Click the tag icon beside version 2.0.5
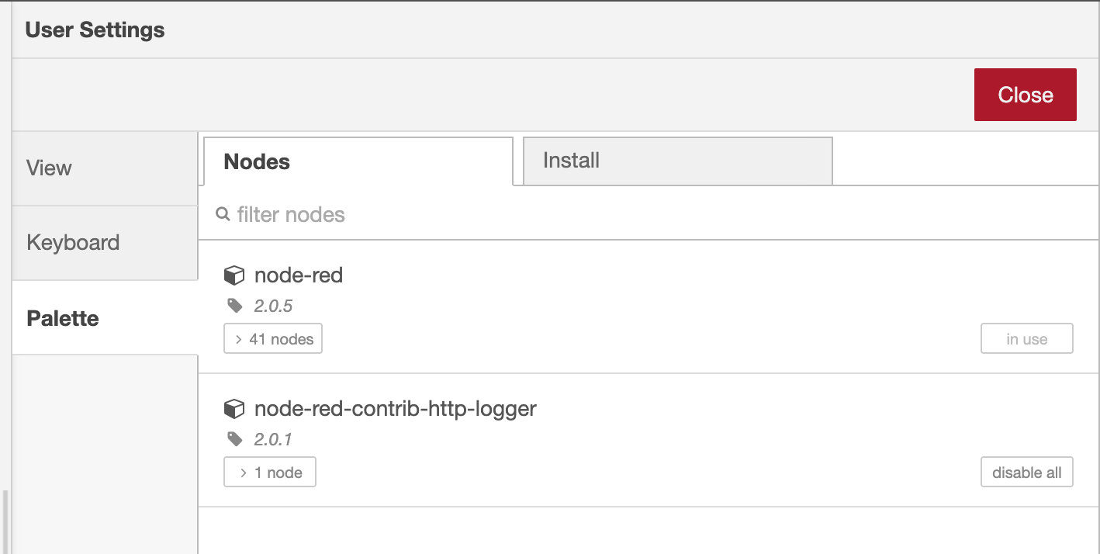Image resolution: width=1100 pixels, height=554 pixels. coord(234,306)
